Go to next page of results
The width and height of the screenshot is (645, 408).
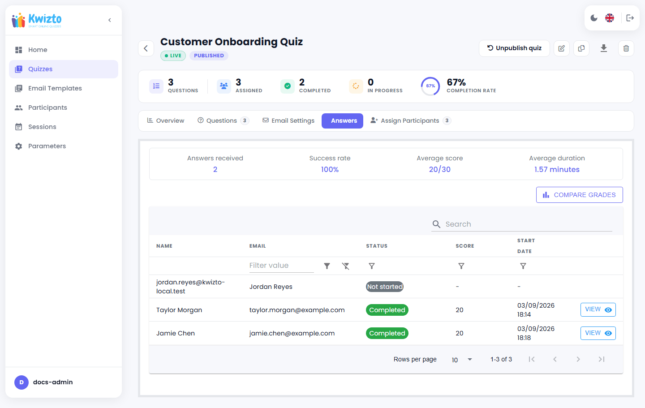[x=578, y=359]
